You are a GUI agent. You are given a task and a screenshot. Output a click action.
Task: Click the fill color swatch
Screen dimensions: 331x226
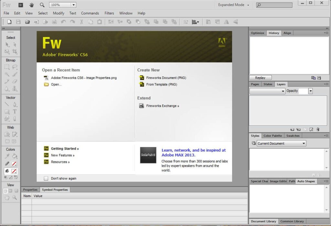click(x=14, y=171)
